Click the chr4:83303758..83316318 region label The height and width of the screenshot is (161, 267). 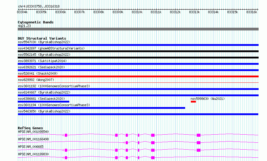pyautogui.click(x=39, y=7)
